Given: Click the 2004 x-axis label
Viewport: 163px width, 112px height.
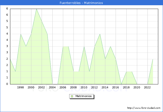Looking at the screenshot, I should [52, 87].
